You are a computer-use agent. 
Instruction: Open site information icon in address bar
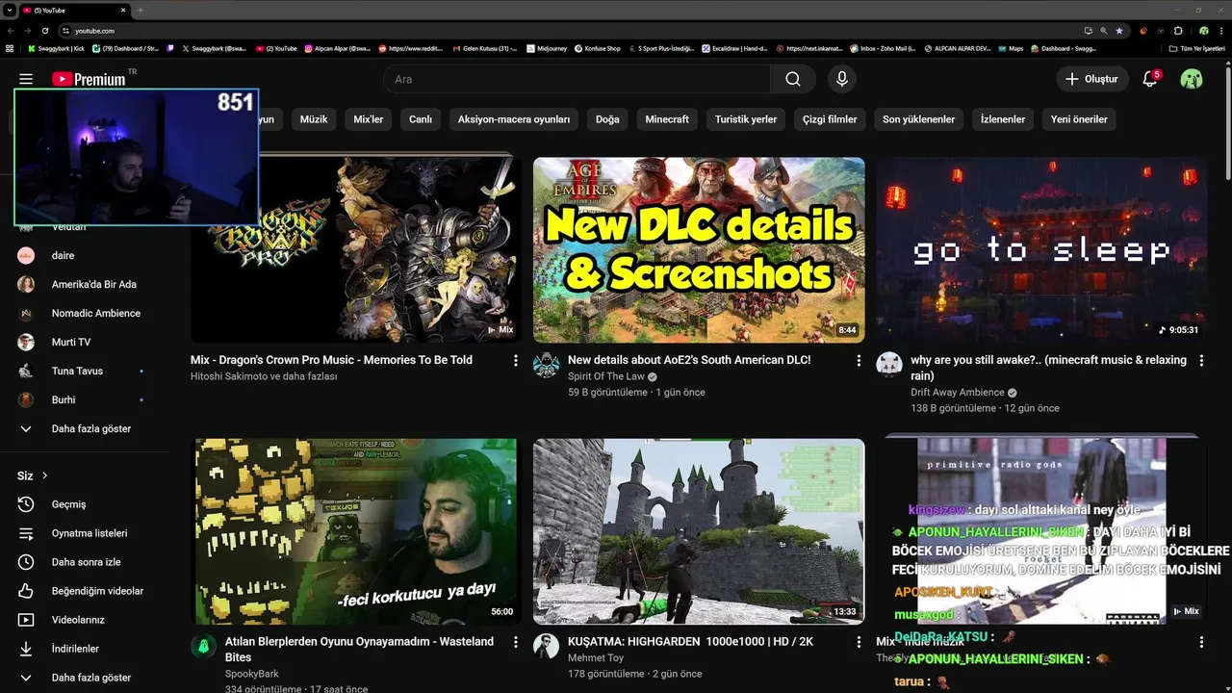click(x=64, y=31)
